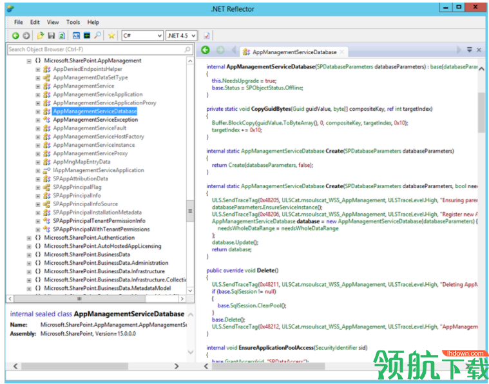Follow the SPDatabaseParameters link in constructor

(x=345, y=67)
